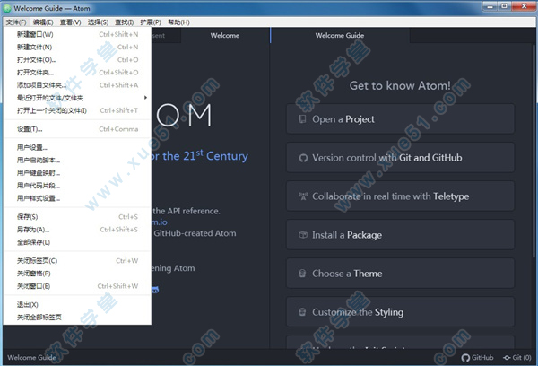
Task: Open the 查找(I) menu in the menu bar
Action: coord(124,22)
